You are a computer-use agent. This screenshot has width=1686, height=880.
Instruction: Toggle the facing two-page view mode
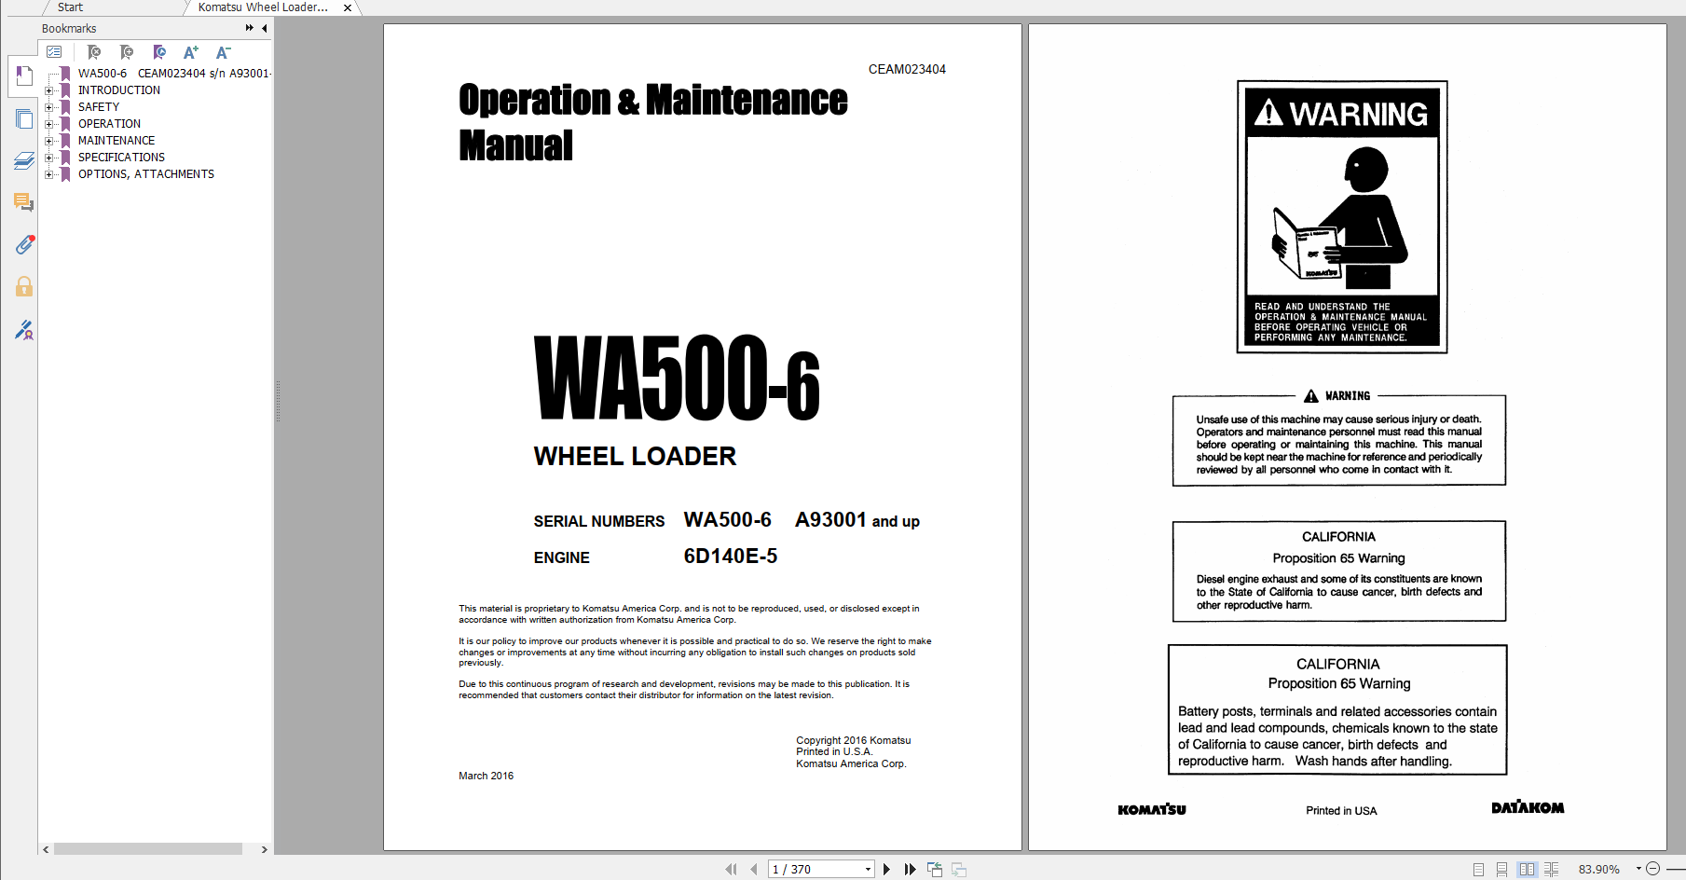coord(1527,869)
